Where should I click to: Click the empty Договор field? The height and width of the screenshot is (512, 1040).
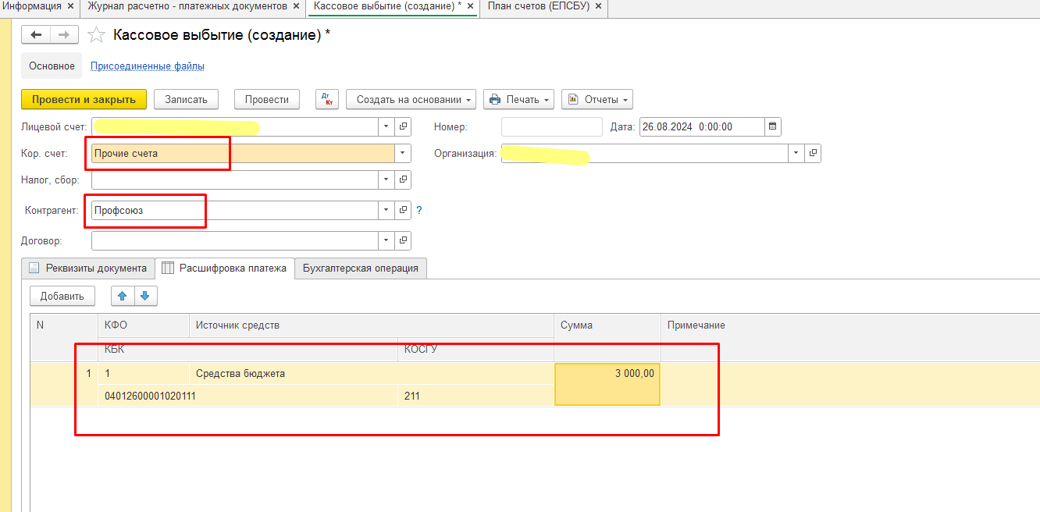pyautogui.click(x=235, y=240)
